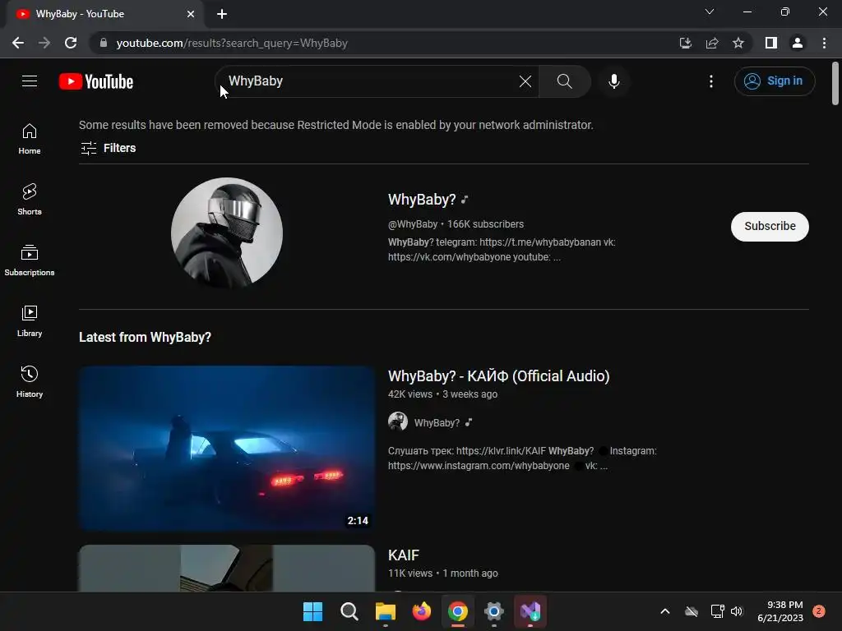Open the clock showing 9:38 PM
This screenshot has height=631, width=842.
tap(780, 611)
